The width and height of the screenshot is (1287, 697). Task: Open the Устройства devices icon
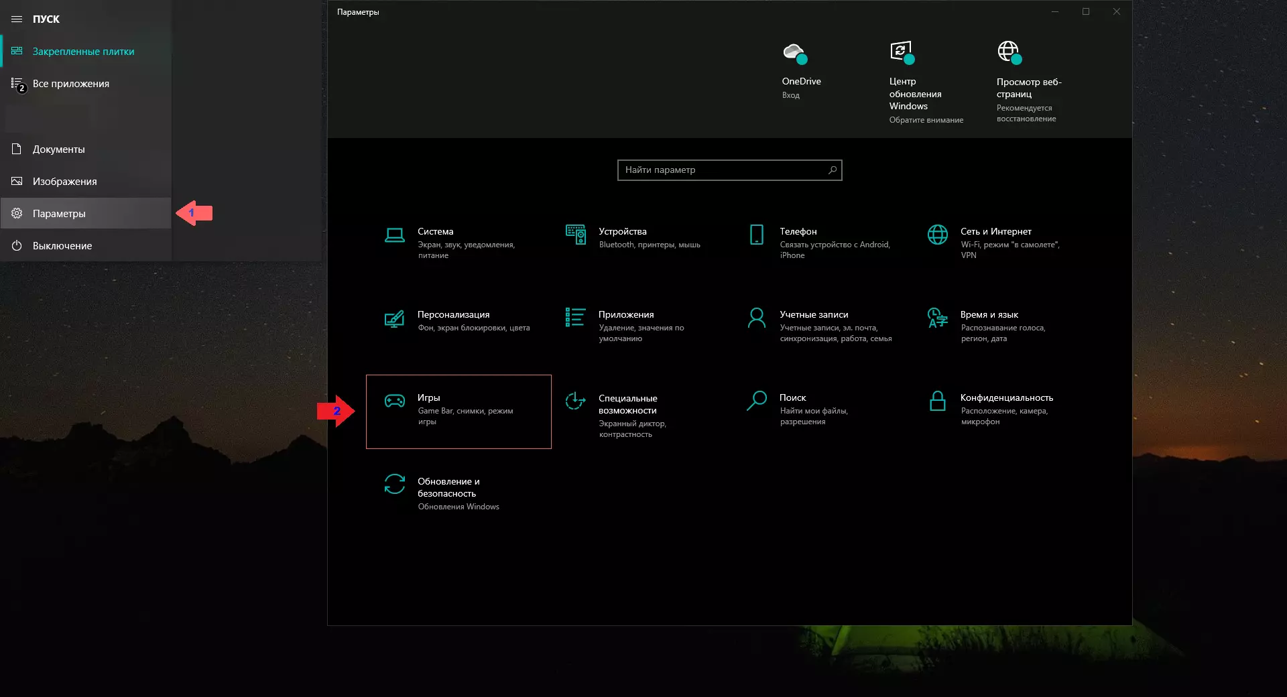tap(576, 235)
